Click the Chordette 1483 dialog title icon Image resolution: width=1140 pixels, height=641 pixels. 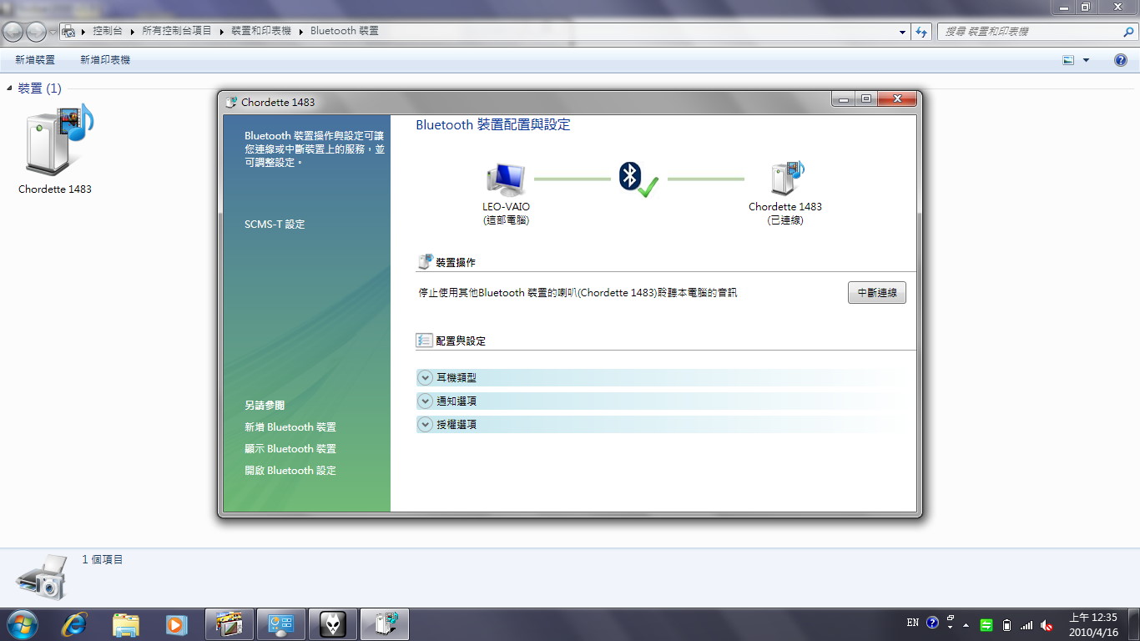tap(231, 102)
